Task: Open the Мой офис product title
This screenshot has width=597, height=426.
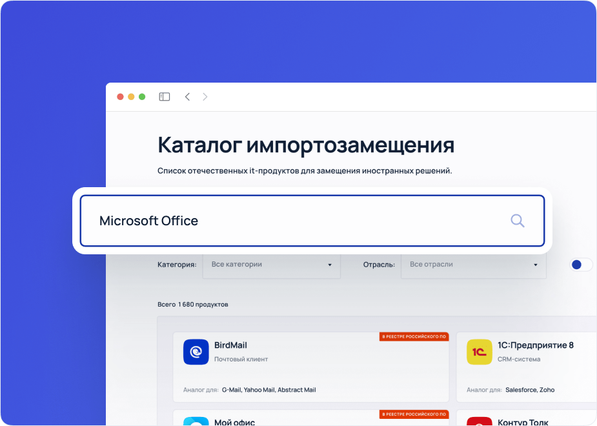Action: coord(234,422)
